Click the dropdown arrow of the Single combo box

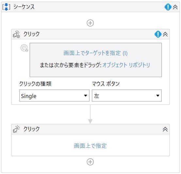point(86,96)
